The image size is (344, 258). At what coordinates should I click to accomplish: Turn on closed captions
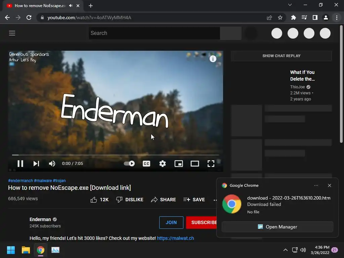pos(146,164)
